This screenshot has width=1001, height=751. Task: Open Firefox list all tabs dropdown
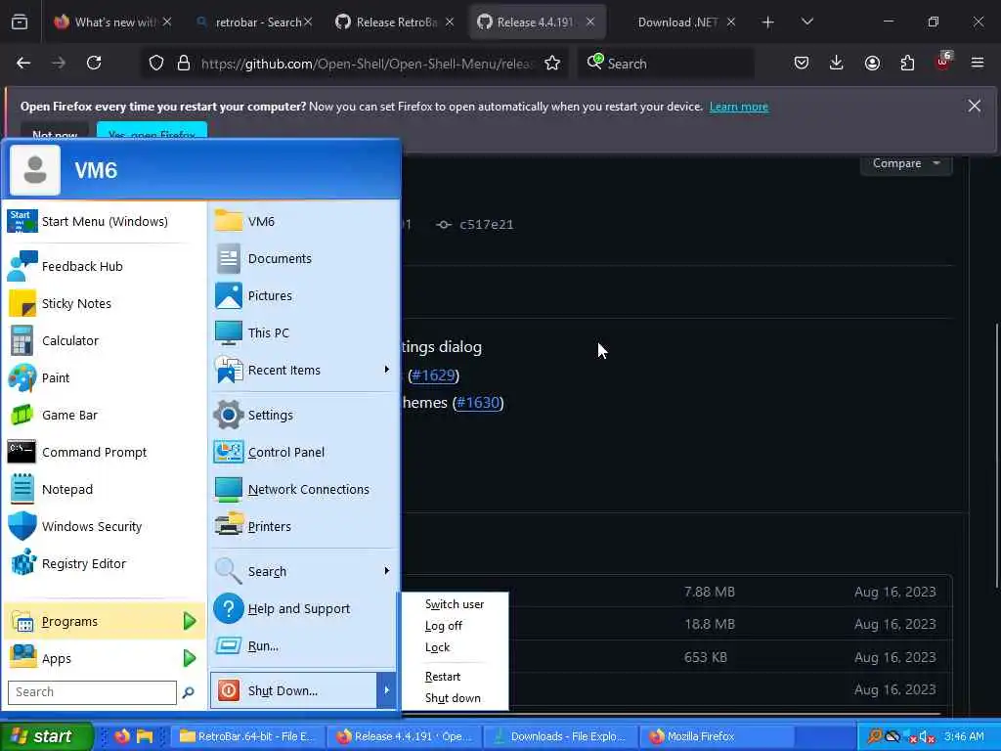click(x=806, y=22)
